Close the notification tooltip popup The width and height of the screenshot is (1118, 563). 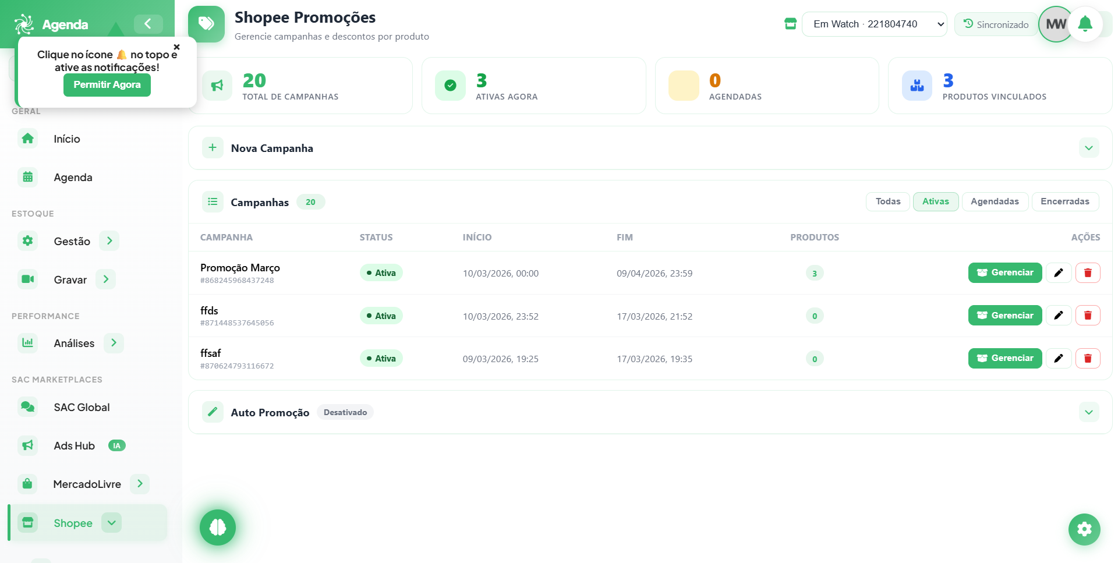coord(176,47)
